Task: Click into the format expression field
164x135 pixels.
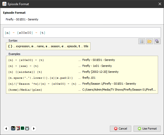Action: (82, 33)
